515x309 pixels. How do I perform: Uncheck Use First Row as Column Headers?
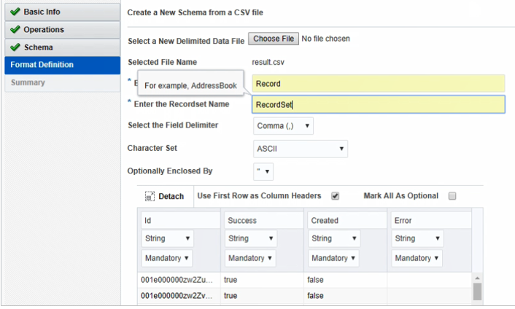336,196
